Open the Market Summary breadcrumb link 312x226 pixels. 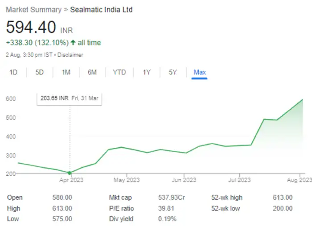[x=34, y=10]
